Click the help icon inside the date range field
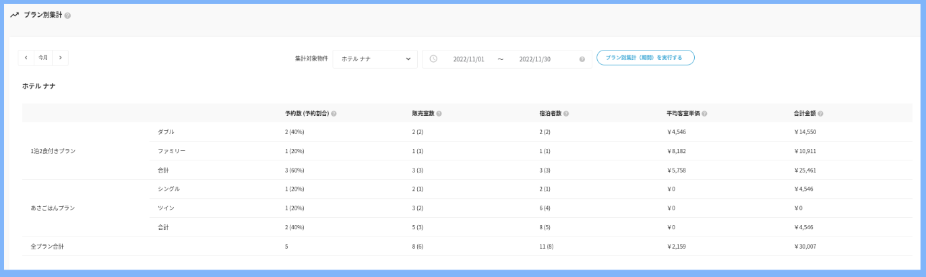The height and width of the screenshot is (277, 926). 582,59
